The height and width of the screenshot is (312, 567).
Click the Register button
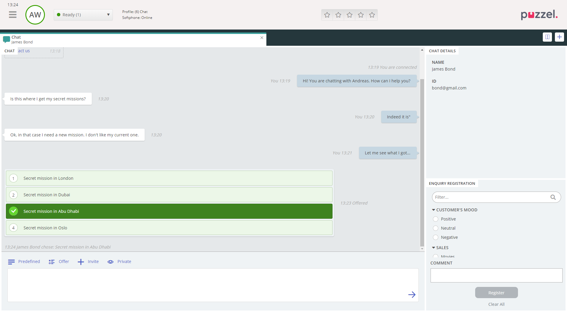496,293
